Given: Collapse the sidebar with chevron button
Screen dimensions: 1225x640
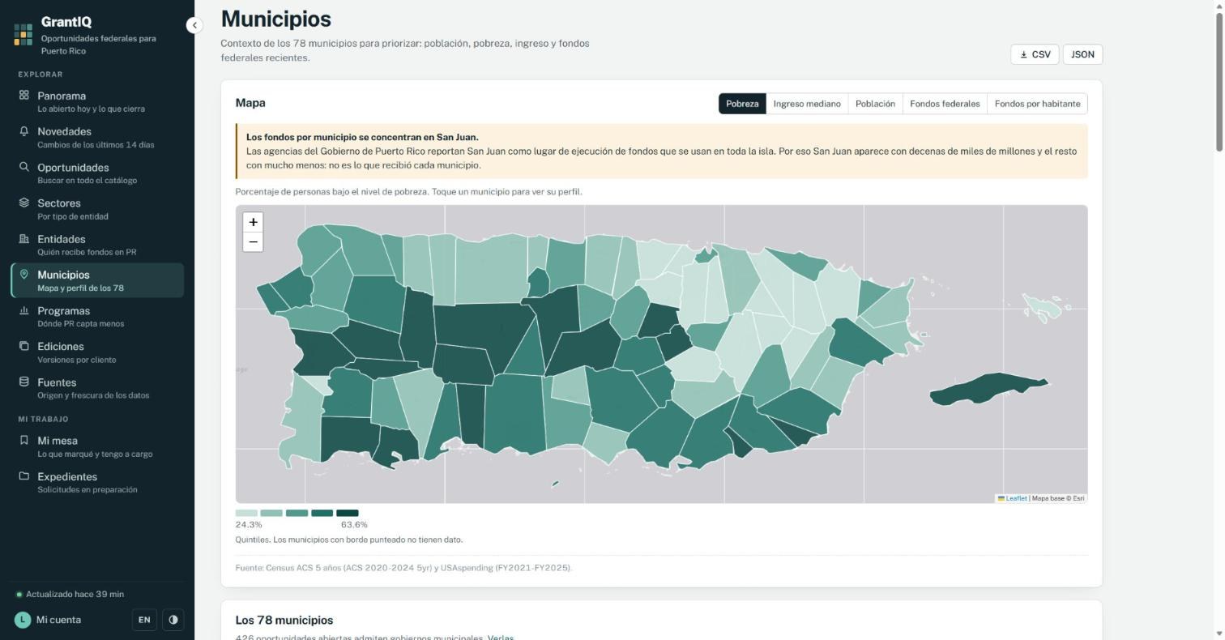Looking at the screenshot, I should [x=194, y=25].
